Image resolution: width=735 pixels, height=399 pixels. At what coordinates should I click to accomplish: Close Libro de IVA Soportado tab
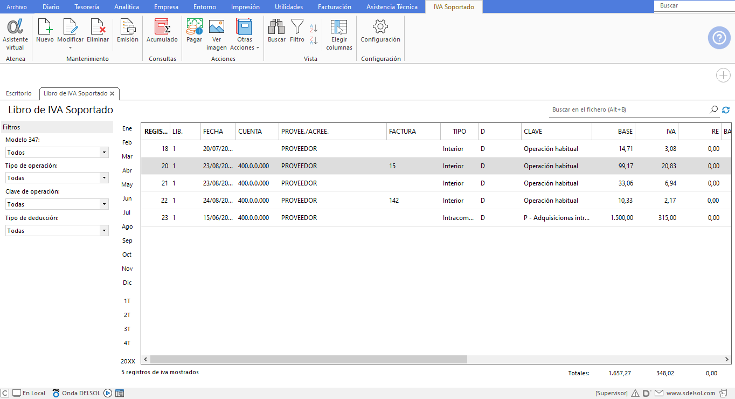pos(112,93)
